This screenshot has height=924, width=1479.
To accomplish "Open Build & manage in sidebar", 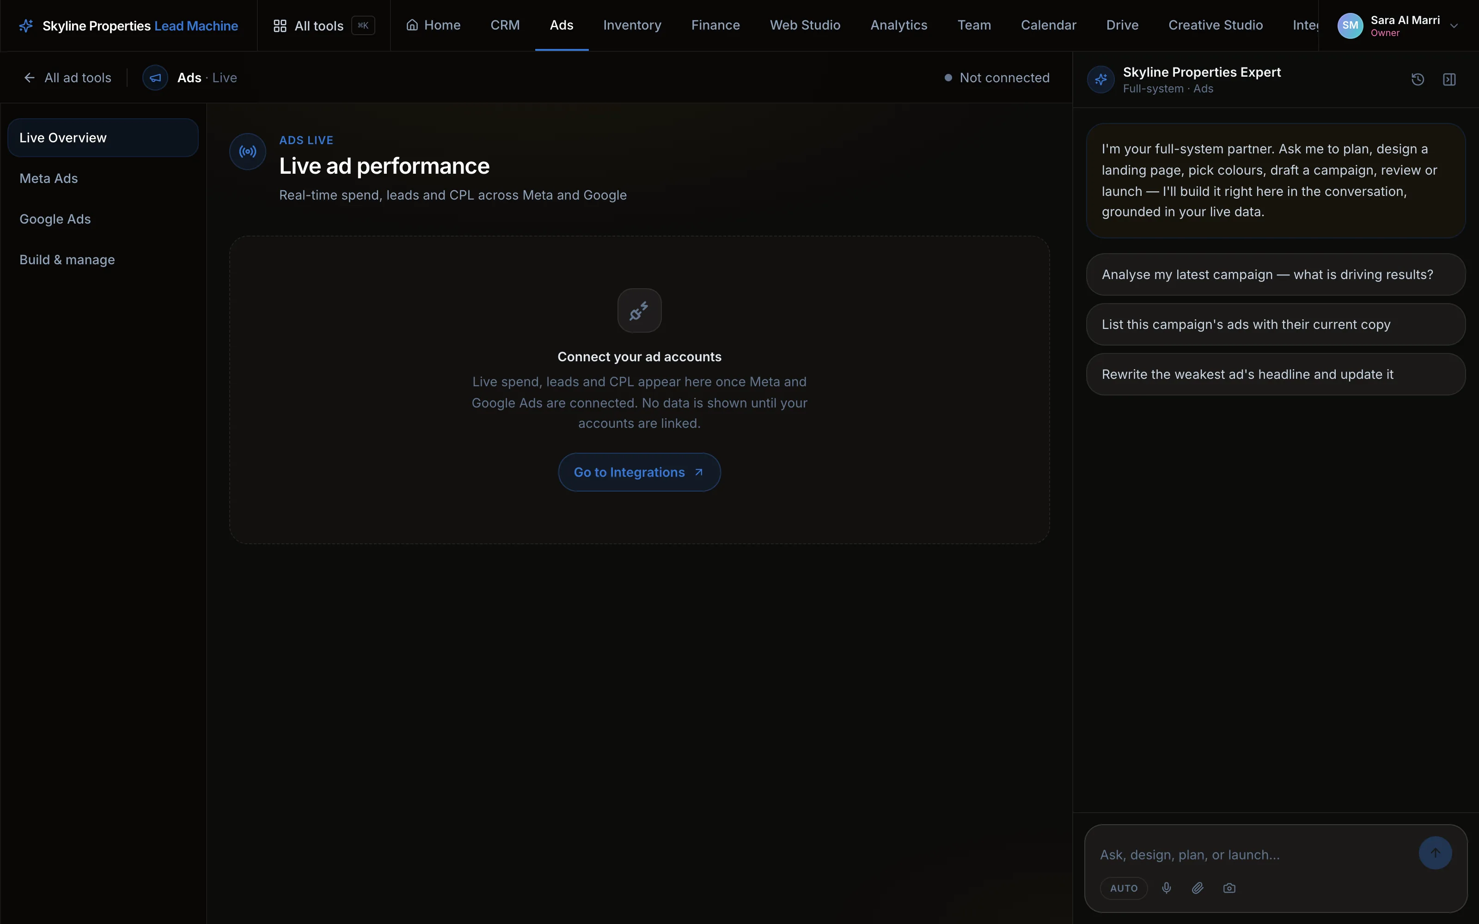I will pos(103,260).
